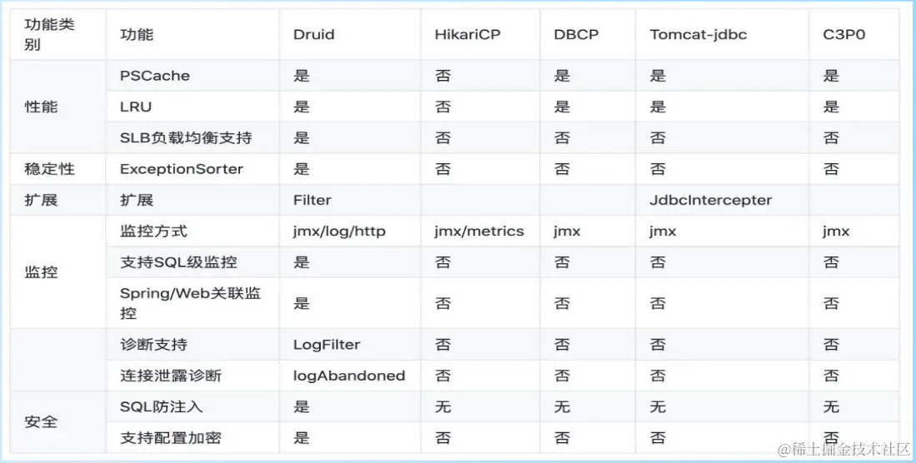Click the Druid column header
This screenshot has height=463, width=916.
349,34
